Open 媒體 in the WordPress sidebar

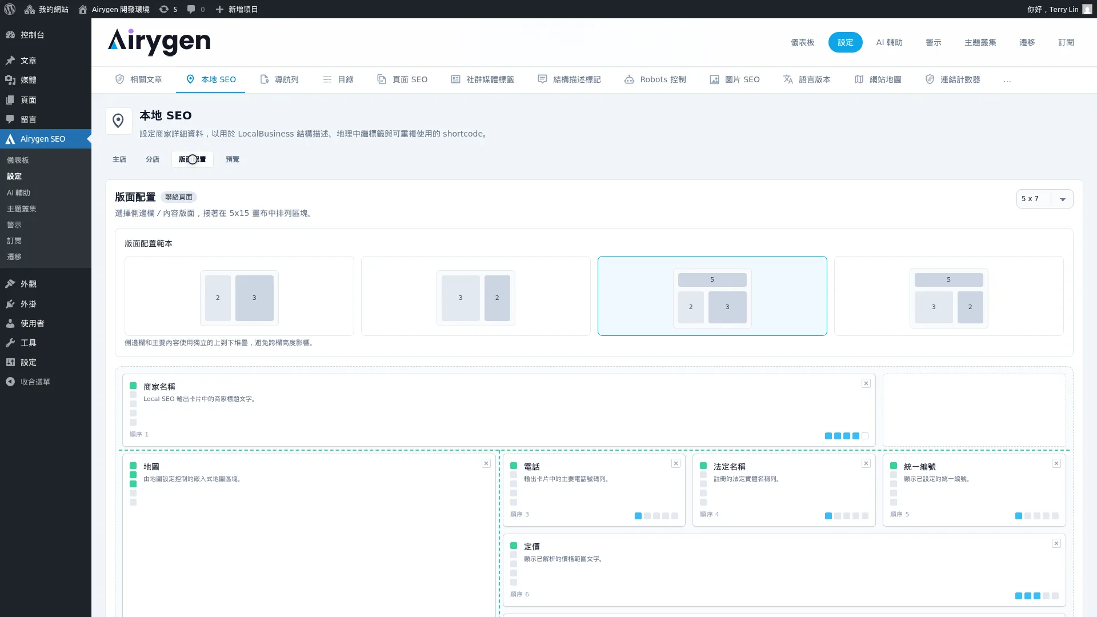click(46, 80)
